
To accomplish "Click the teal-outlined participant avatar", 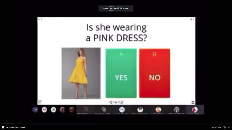I will (53, 110).
